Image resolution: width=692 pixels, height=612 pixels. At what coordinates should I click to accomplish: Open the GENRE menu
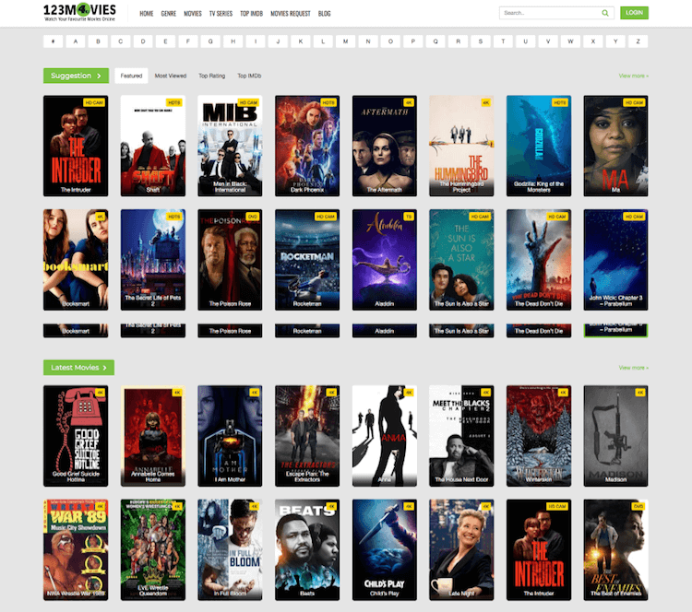click(x=169, y=14)
